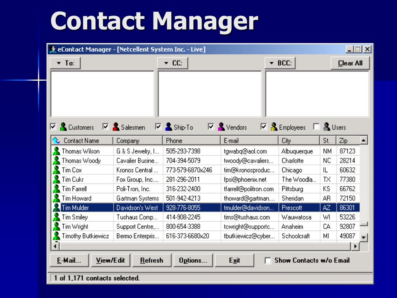Click the vertical scrollbar thumb
Viewport: 397px width, 298px height.
coord(364,224)
